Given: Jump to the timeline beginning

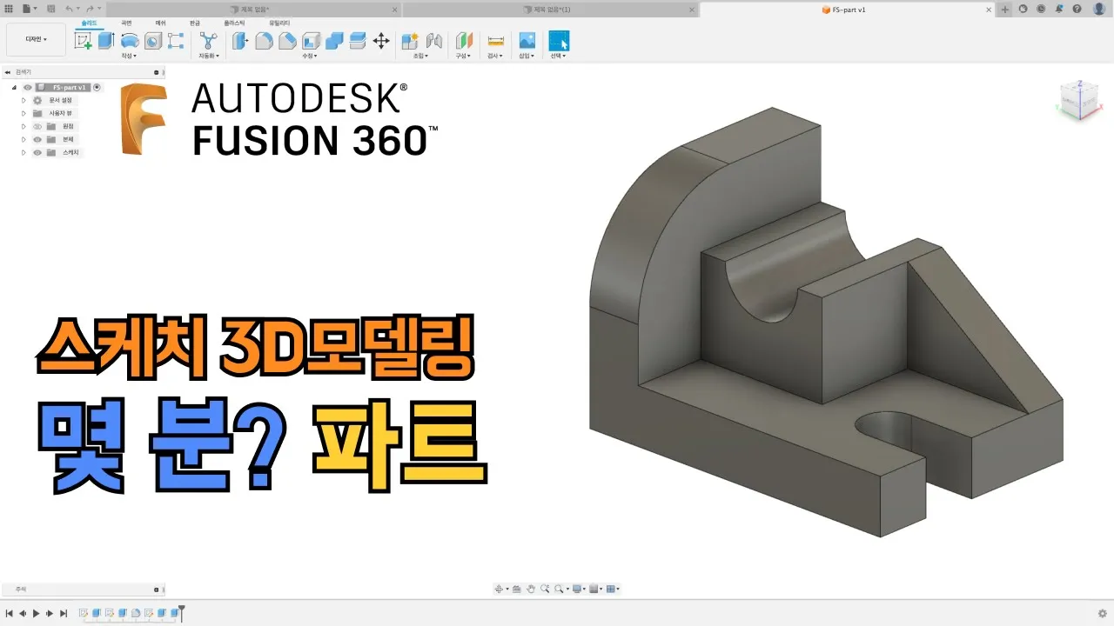Looking at the screenshot, I should [x=9, y=613].
